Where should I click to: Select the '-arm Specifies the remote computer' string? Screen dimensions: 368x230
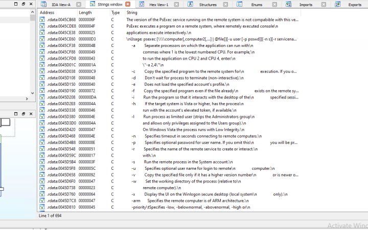190,201
